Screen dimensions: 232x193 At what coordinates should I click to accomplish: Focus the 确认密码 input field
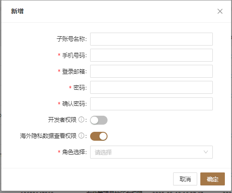click(x=151, y=104)
